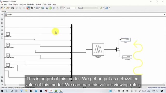Click the Hide/Show Explorer Bar palette icon
The image size is (166, 93).
coord(2,15)
